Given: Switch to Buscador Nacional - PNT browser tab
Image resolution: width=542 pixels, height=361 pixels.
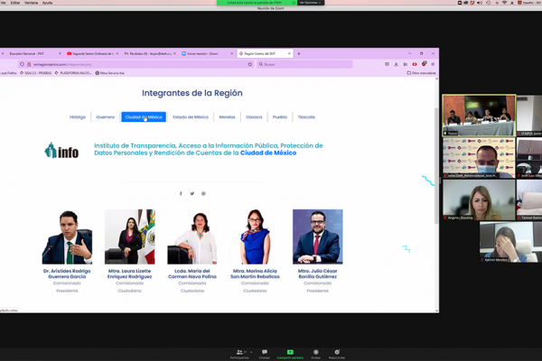Looking at the screenshot, I should 32,53.
